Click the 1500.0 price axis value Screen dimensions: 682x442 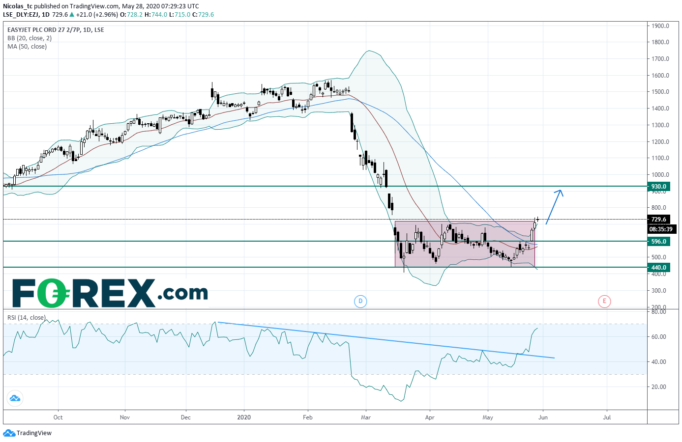click(x=660, y=92)
